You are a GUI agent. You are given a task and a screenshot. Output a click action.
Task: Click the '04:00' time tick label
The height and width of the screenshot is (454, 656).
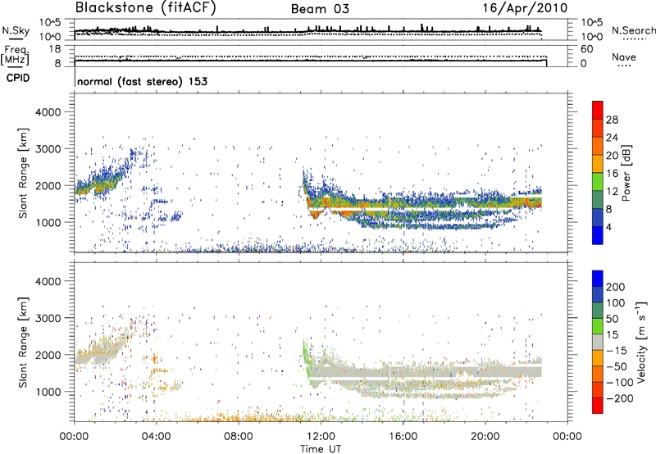[156, 437]
